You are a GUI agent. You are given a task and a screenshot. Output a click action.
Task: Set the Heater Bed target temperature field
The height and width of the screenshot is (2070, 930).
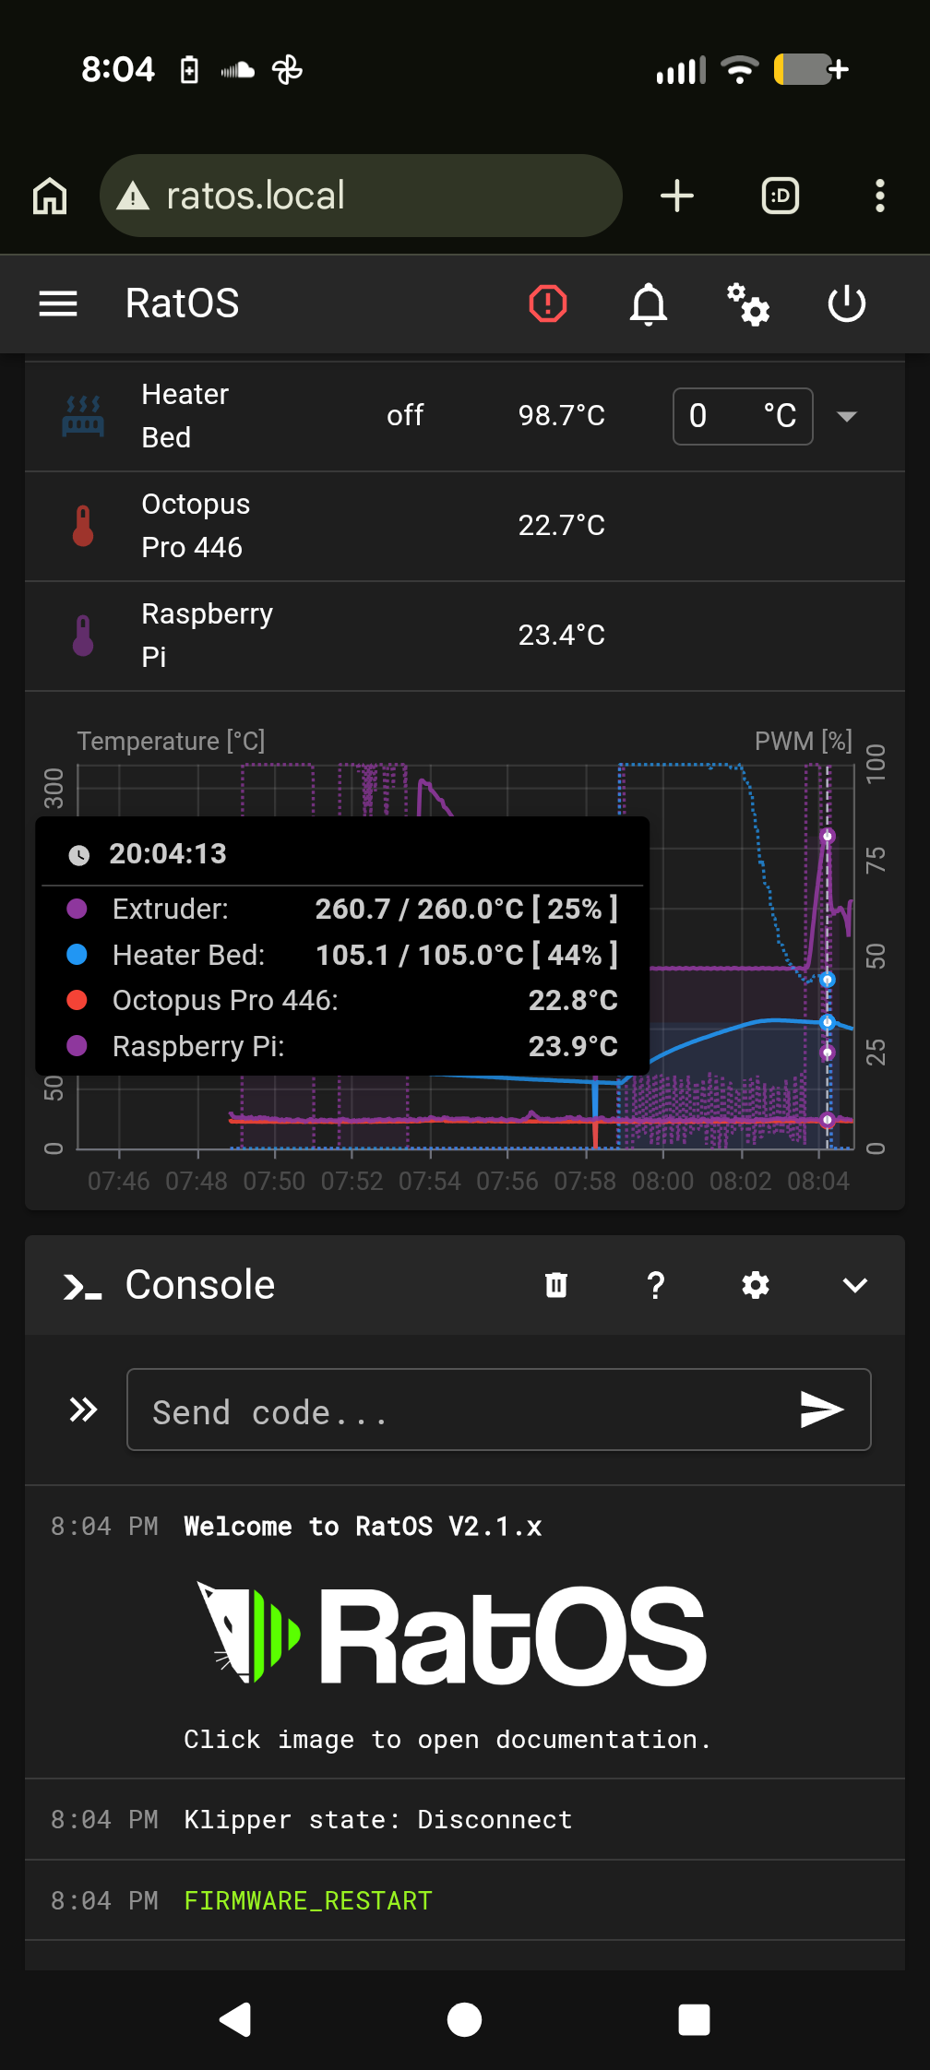[720, 416]
